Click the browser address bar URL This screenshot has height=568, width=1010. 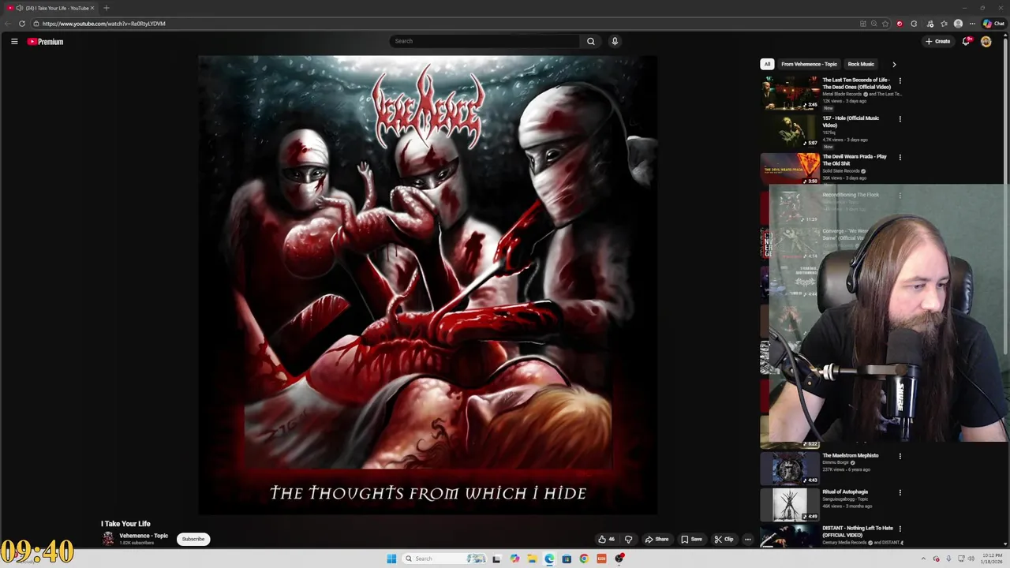[x=103, y=24]
